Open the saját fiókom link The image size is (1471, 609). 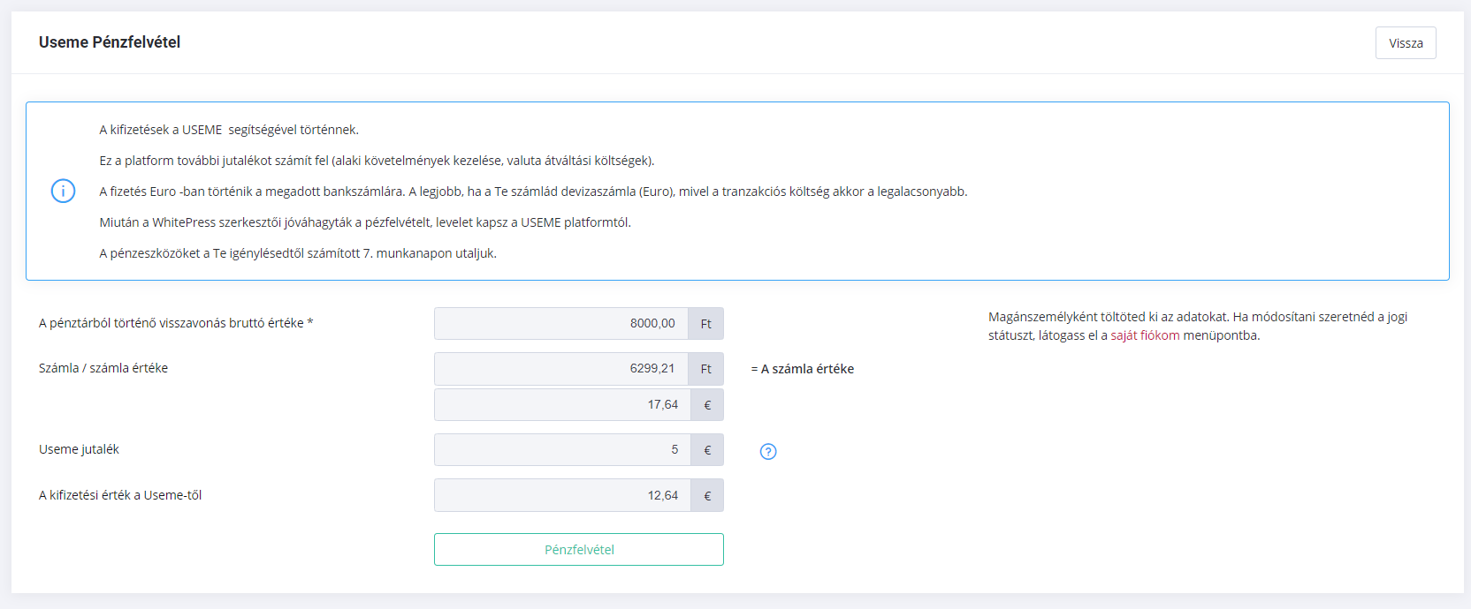[1145, 335]
